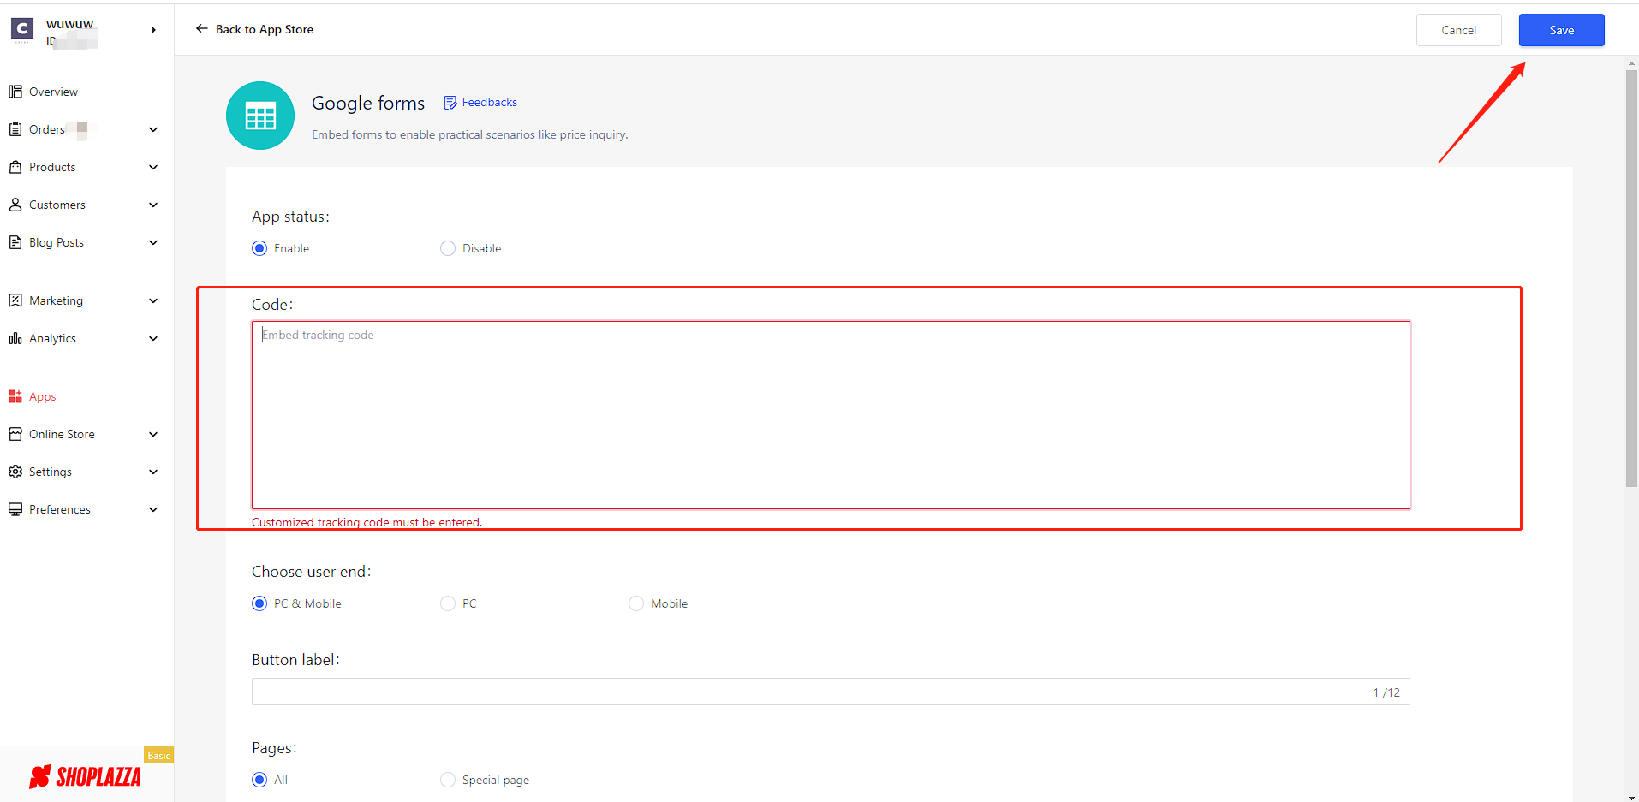Expand the Settings chevron
Screen dimensions: 1639x802
tap(153, 472)
